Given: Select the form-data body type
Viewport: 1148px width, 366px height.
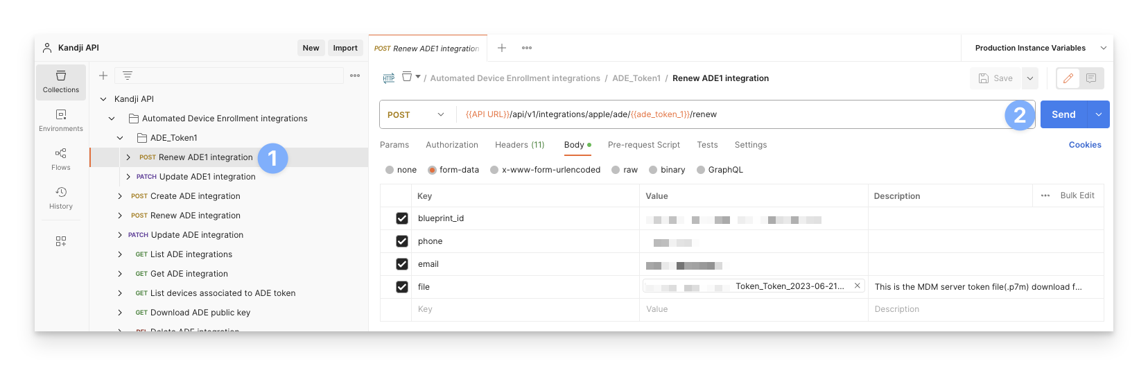Looking at the screenshot, I should (432, 170).
